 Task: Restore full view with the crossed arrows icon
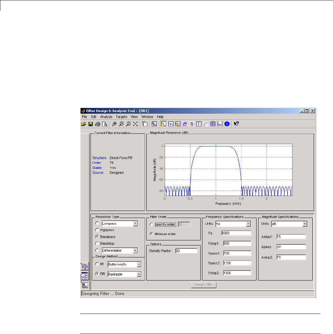pyautogui.click(x=136, y=124)
